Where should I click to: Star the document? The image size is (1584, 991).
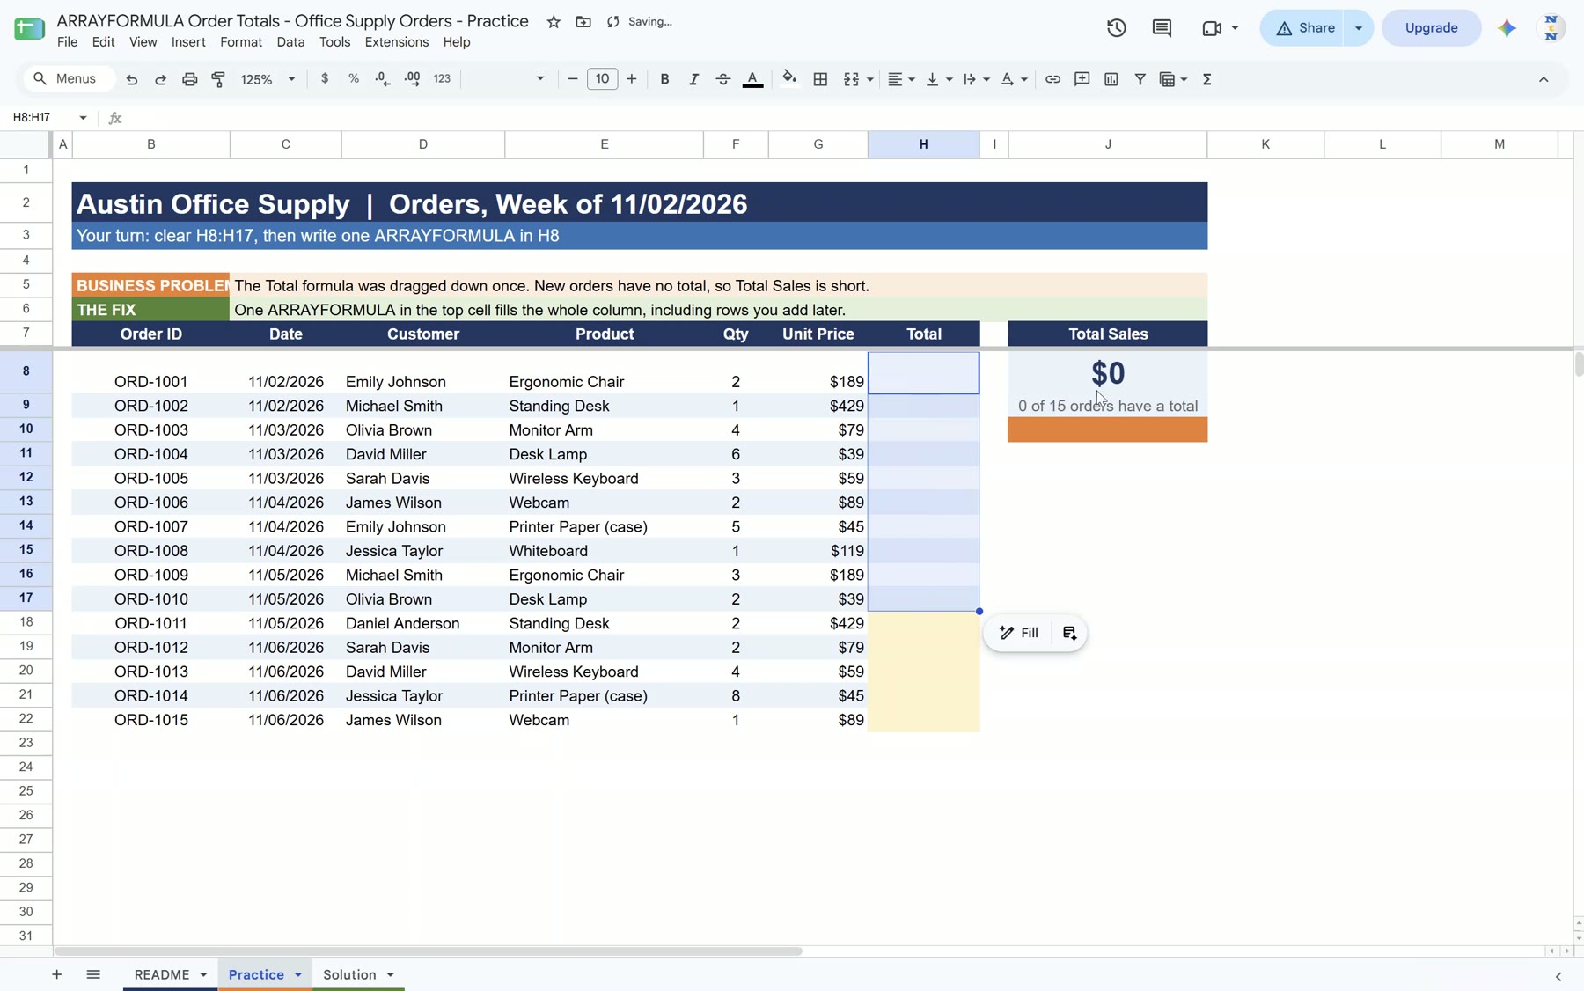(554, 22)
